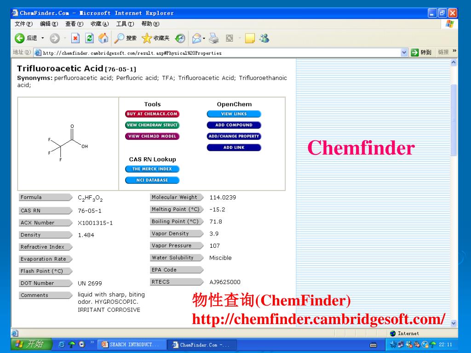
Task: Open the 收藏(A) Favorites menu
Action: coord(100,24)
